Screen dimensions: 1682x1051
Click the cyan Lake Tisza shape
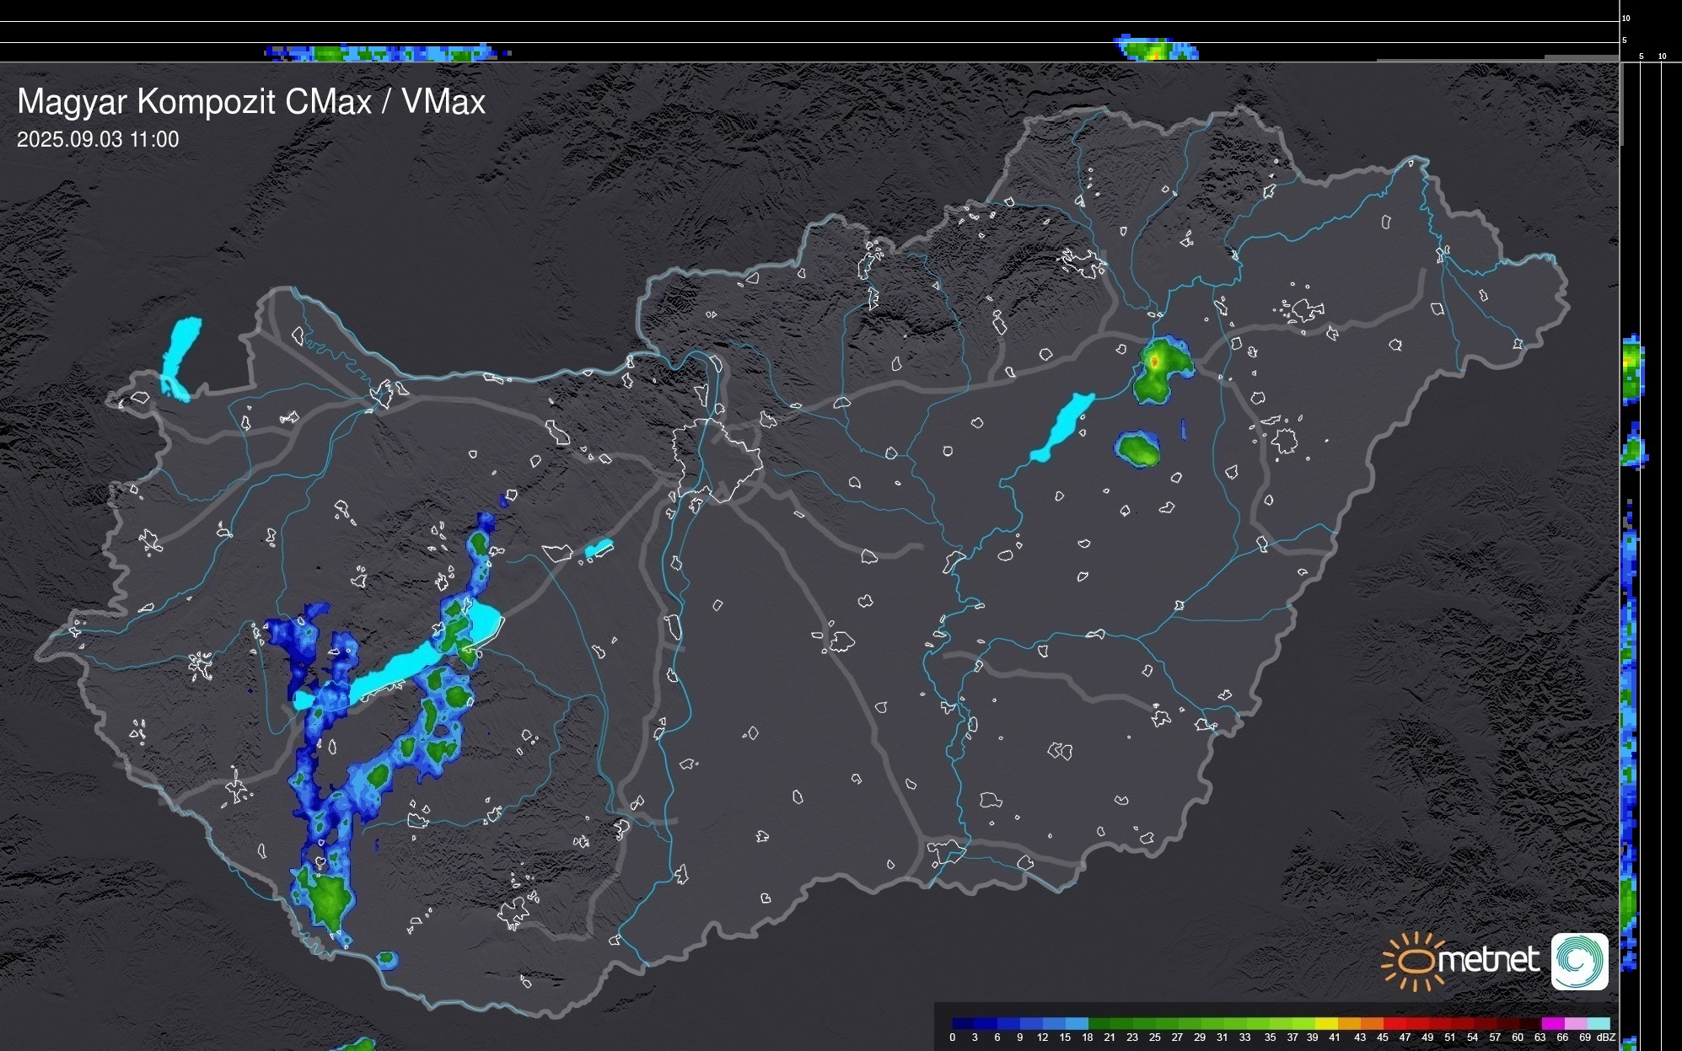point(1062,427)
